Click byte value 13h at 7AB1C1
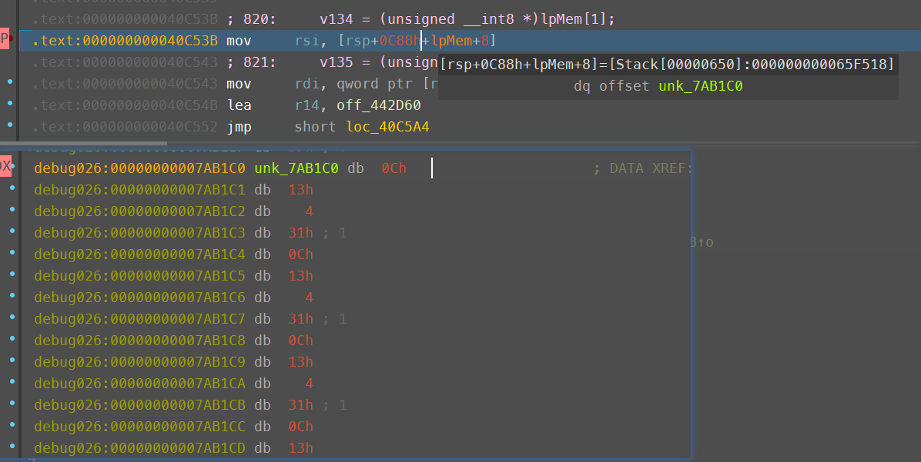 (x=301, y=190)
